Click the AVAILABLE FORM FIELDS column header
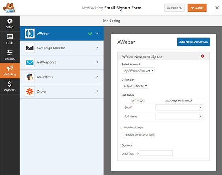 click(x=179, y=101)
